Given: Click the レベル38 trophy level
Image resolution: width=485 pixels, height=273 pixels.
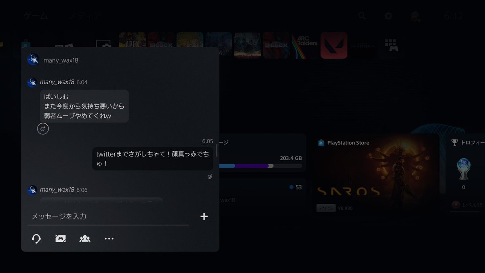Looking at the screenshot, I should pos(471,205).
